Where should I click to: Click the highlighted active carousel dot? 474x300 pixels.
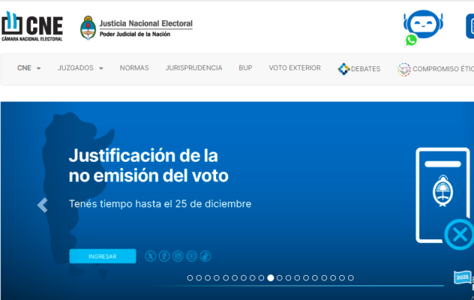point(271,278)
